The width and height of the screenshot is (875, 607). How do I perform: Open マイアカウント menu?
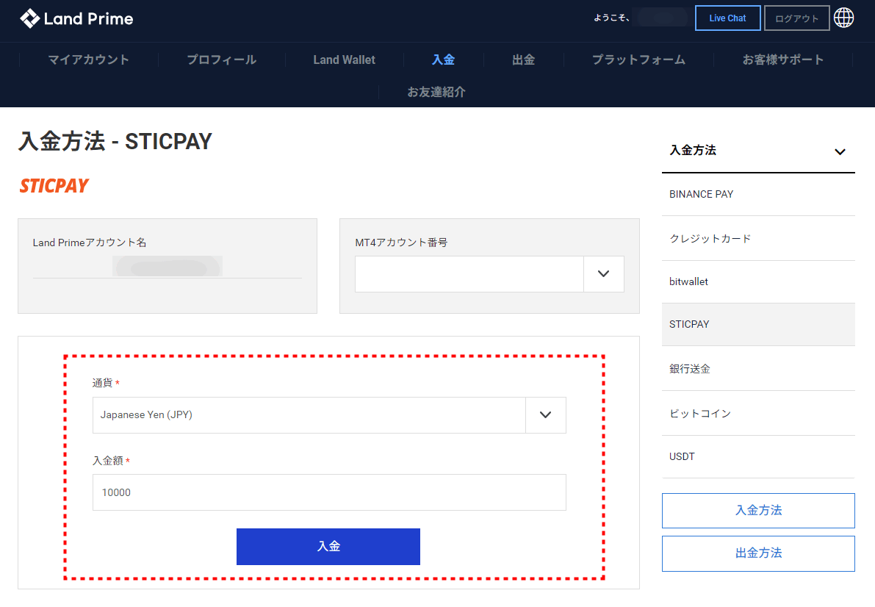pyautogui.click(x=89, y=60)
